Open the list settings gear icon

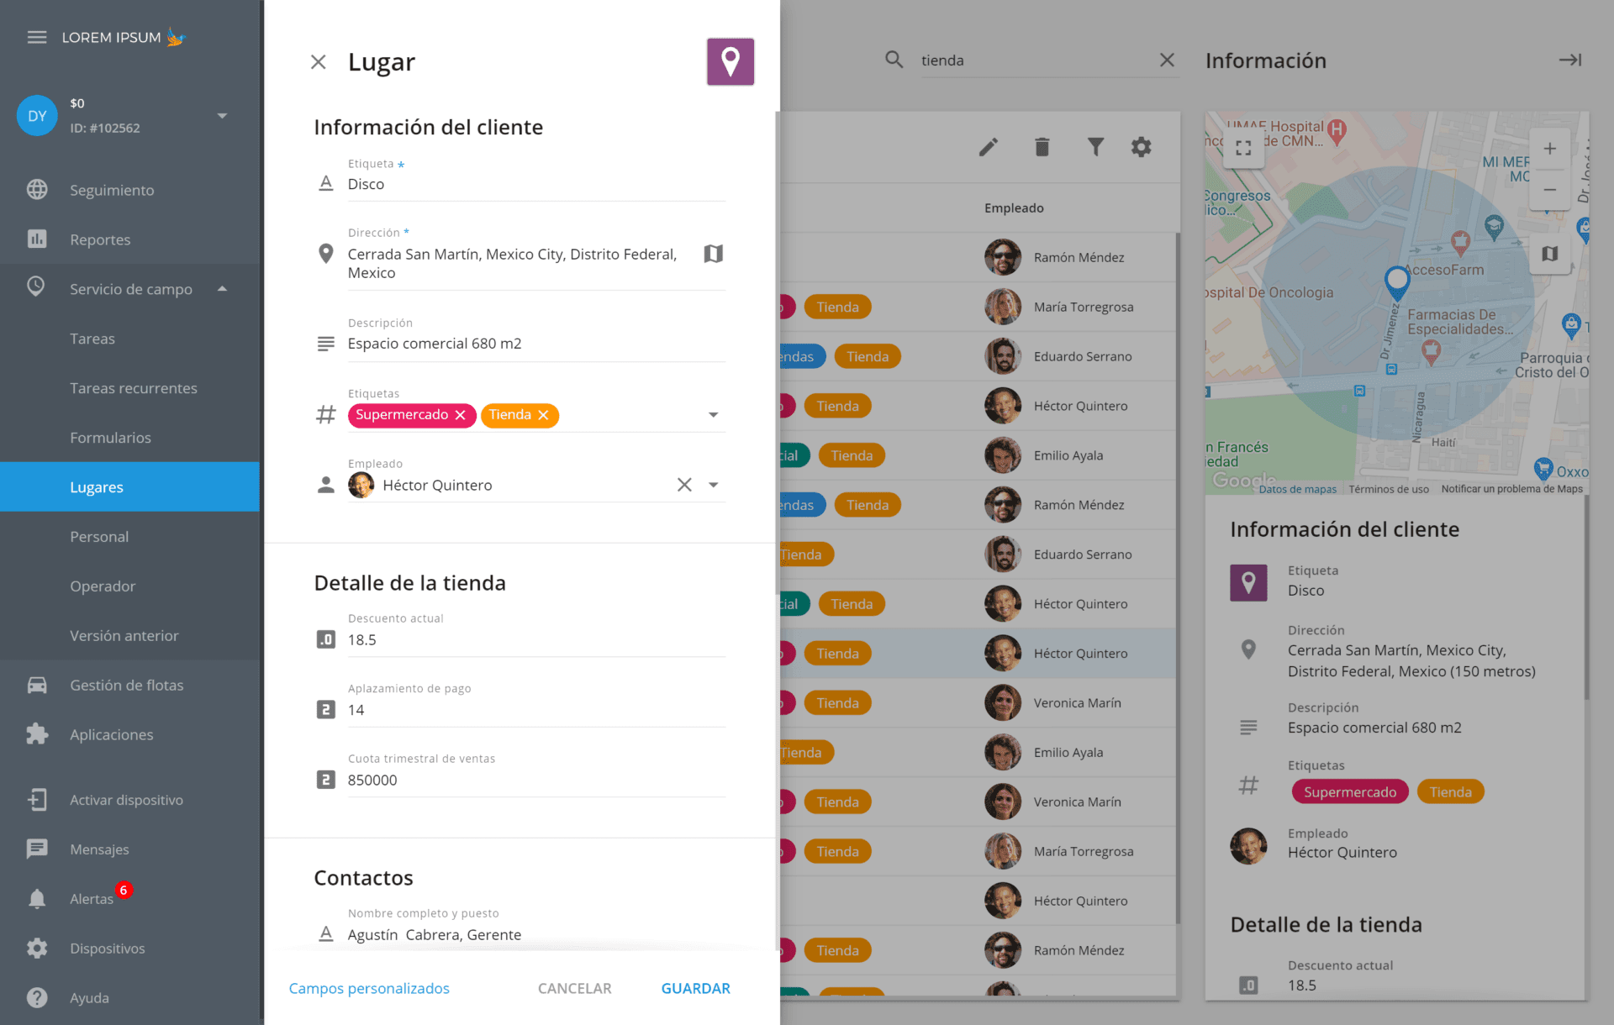1141,147
